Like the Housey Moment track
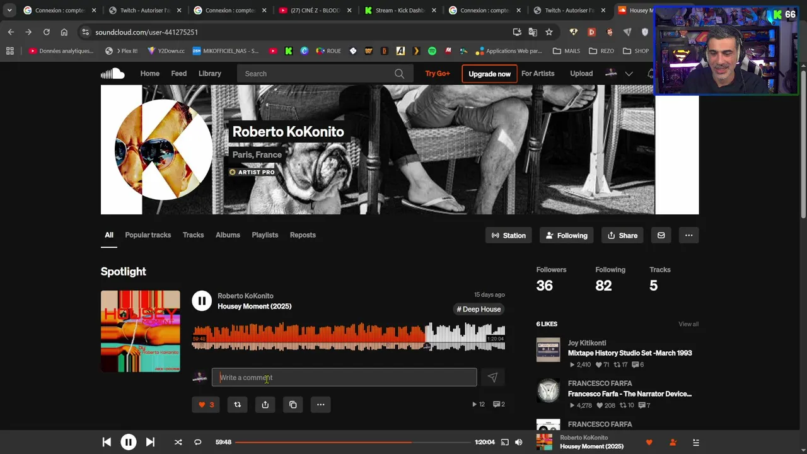The width and height of the screenshot is (807, 454). [206, 405]
